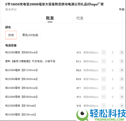This screenshot has height=121, width=126.
Task: Decrease quantity for 实1Wmah row
Action: [104, 106]
